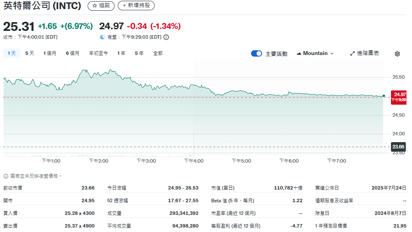
Task: Click the 市值 value 110.782十億
Action: coord(288,188)
